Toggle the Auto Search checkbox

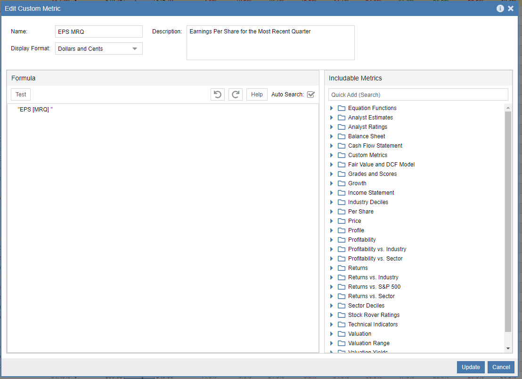pos(311,94)
